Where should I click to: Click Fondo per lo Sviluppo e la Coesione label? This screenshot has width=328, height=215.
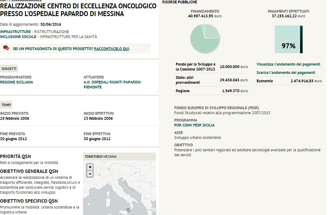[x=195, y=67]
